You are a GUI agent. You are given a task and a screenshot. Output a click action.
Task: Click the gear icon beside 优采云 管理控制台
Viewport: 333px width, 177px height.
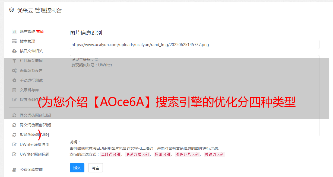click(11, 10)
